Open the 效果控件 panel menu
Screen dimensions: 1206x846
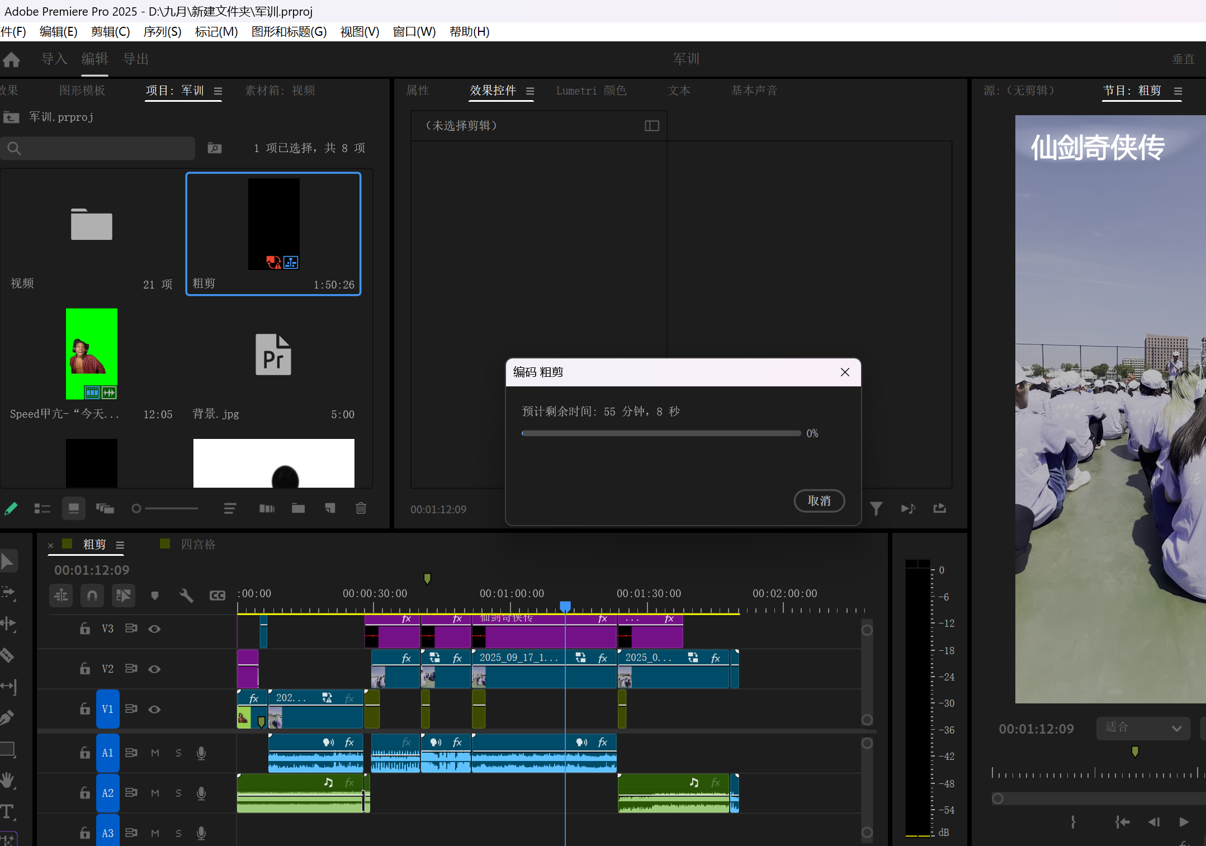pos(530,91)
